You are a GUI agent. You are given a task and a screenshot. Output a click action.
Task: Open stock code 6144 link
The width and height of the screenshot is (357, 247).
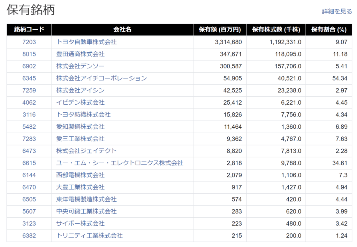pyautogui.click(x=29, y=175)
